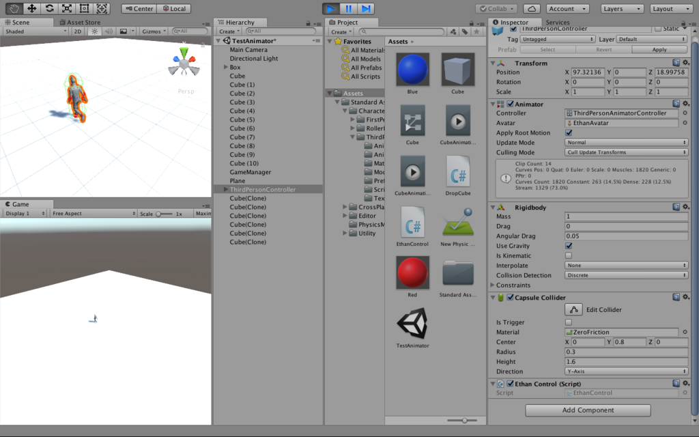
Task: Toggle Use Gravity checkbox
Action: coord(569,246)
